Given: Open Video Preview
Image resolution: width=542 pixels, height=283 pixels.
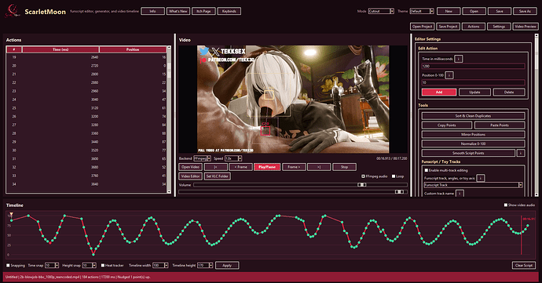Looking at the screenshot, I should 526,26.
